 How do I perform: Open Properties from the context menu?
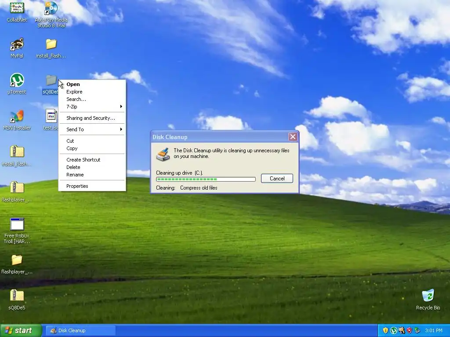[x=92, y=186]
